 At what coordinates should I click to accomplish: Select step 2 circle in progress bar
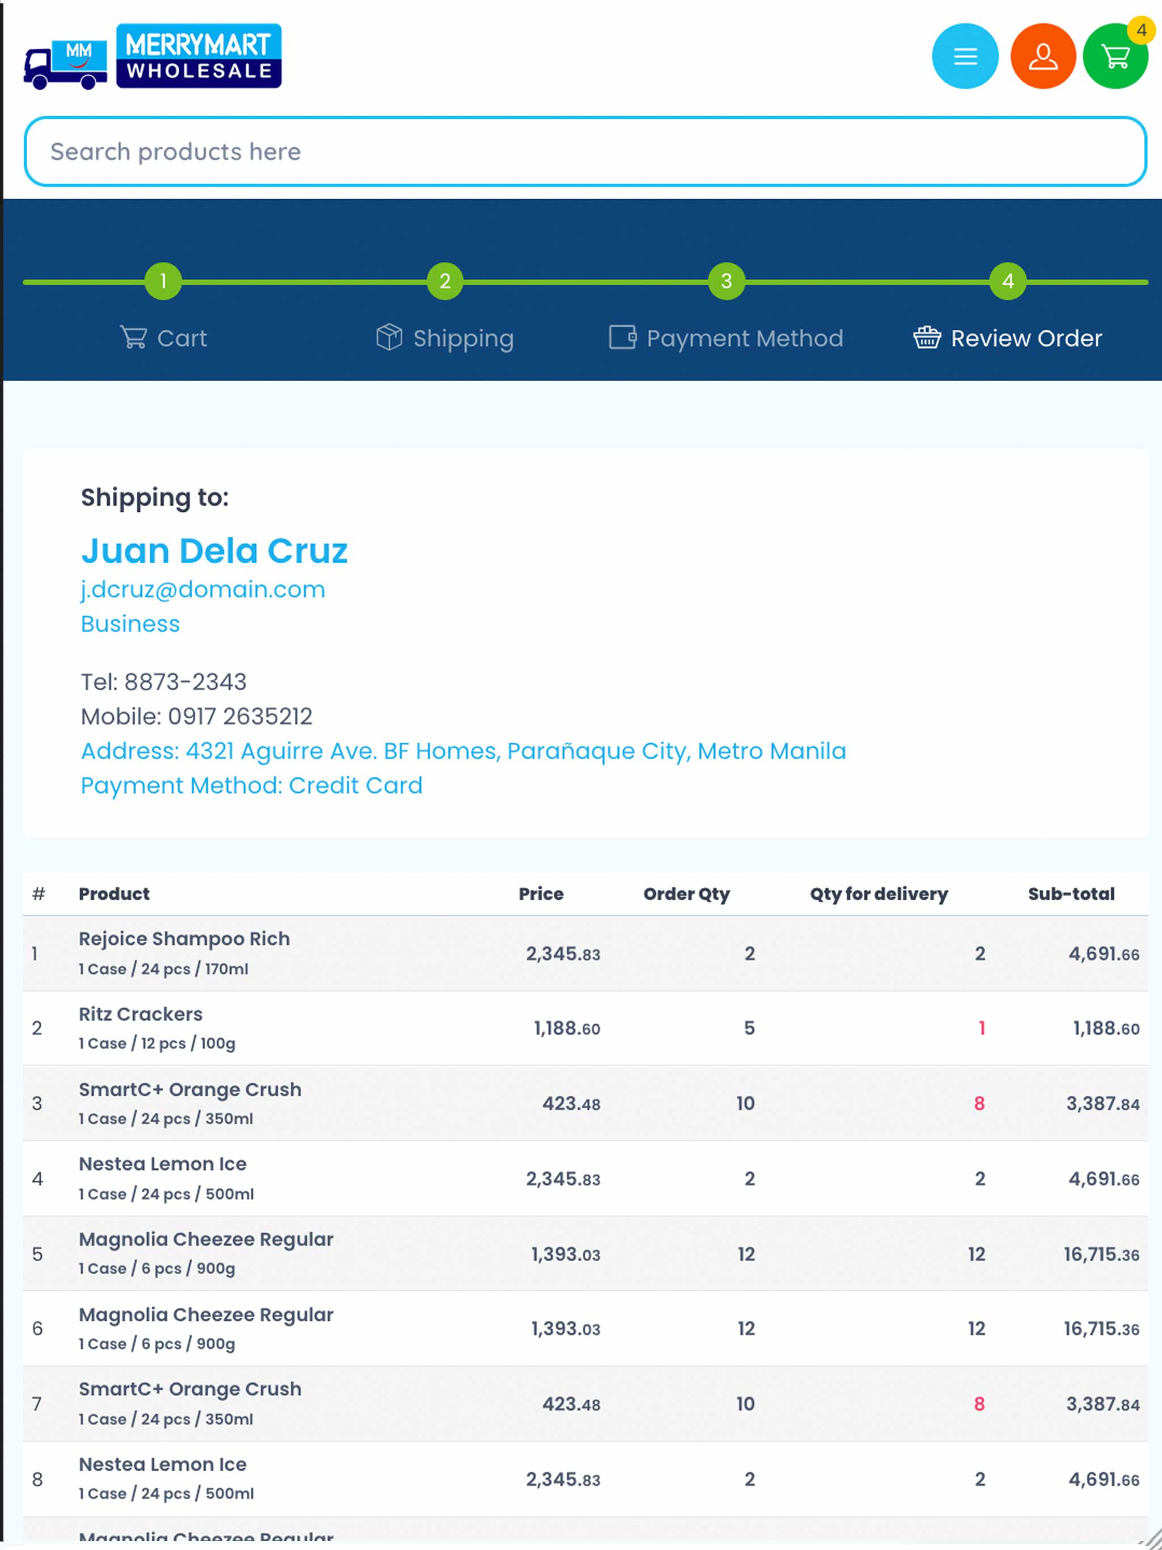[444, 282]
